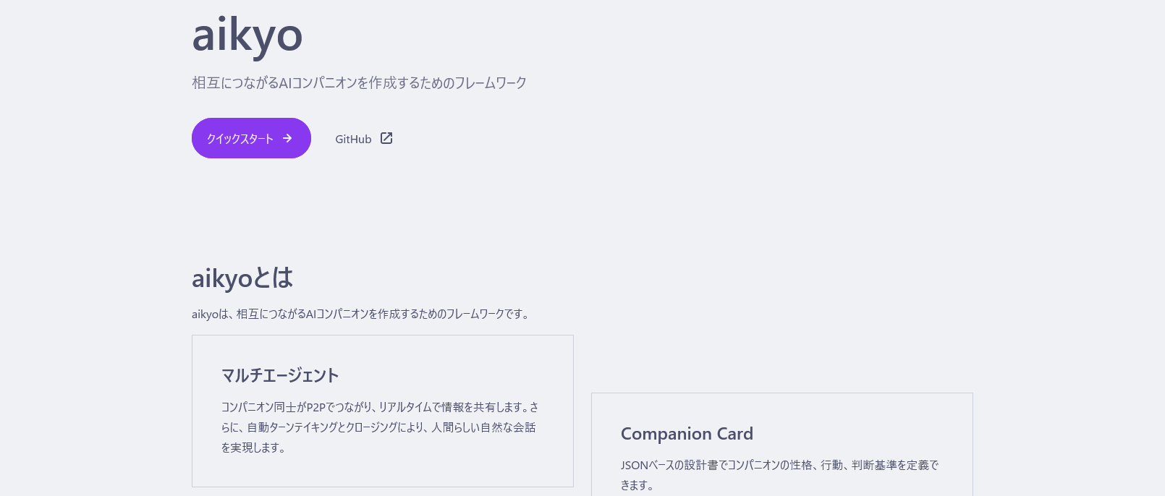Click the external link icon beside GitHub

click(386, 138)
